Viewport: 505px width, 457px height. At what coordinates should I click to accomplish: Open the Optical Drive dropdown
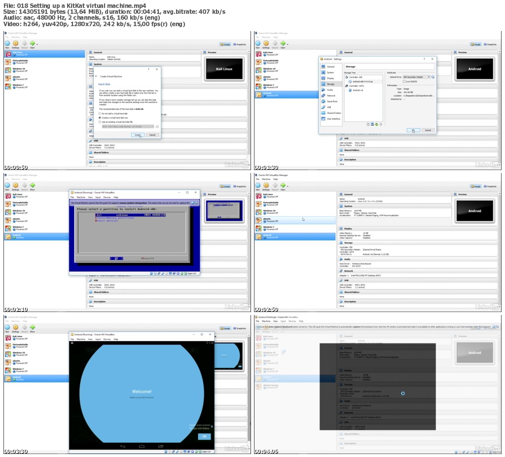tap(416, 77)
